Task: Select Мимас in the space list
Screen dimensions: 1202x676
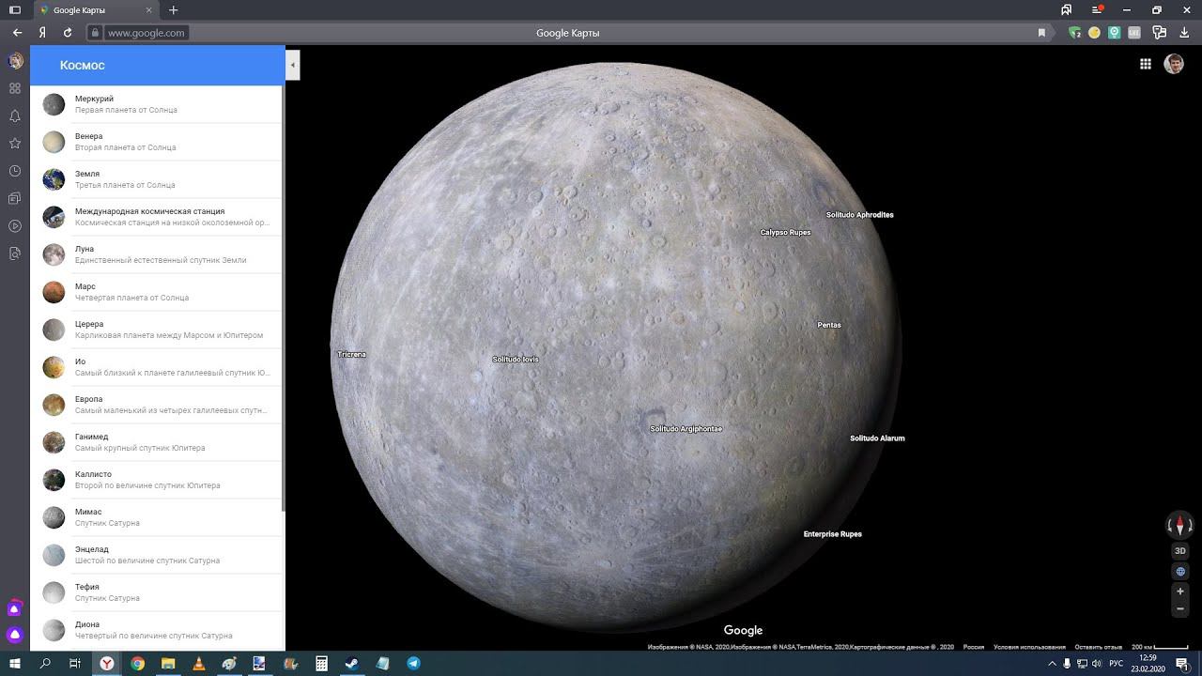Action: tap(156, 517)
